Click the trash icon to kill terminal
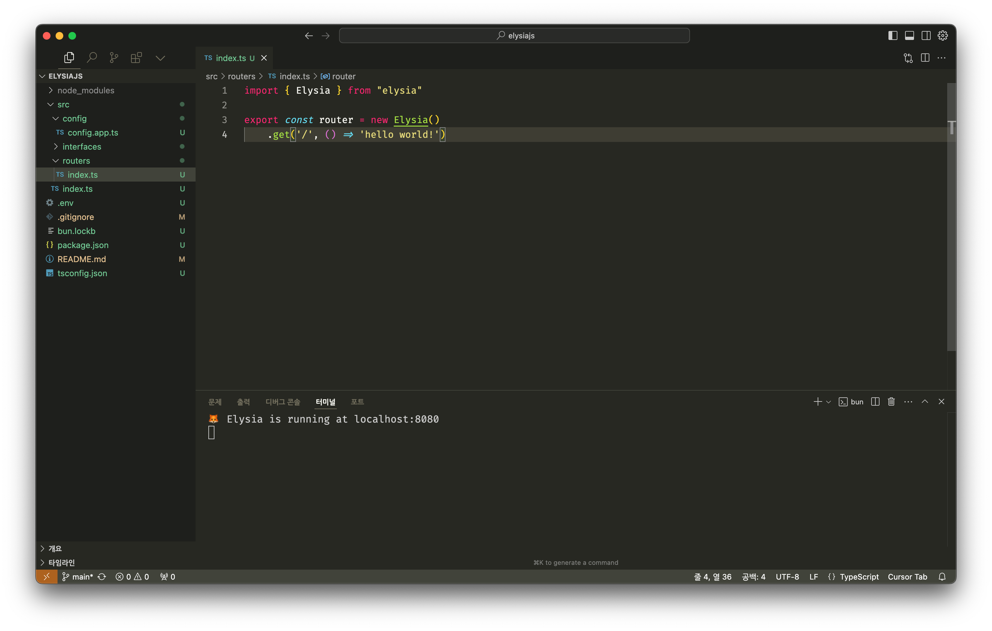 [891, 402]
